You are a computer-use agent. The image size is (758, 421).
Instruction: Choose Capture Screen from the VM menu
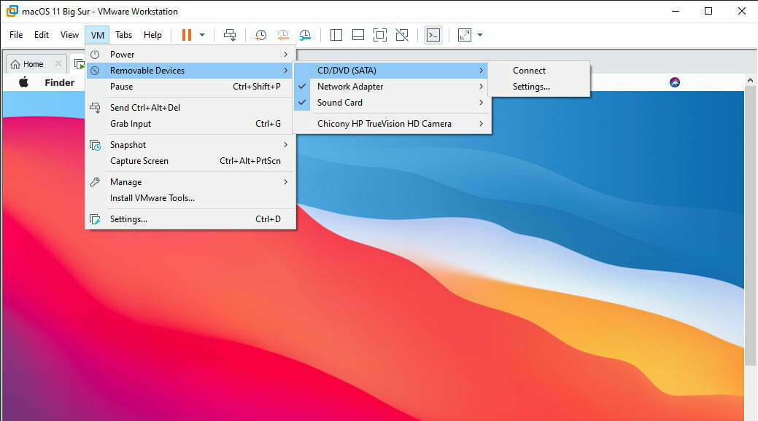(x=190, y=161)
